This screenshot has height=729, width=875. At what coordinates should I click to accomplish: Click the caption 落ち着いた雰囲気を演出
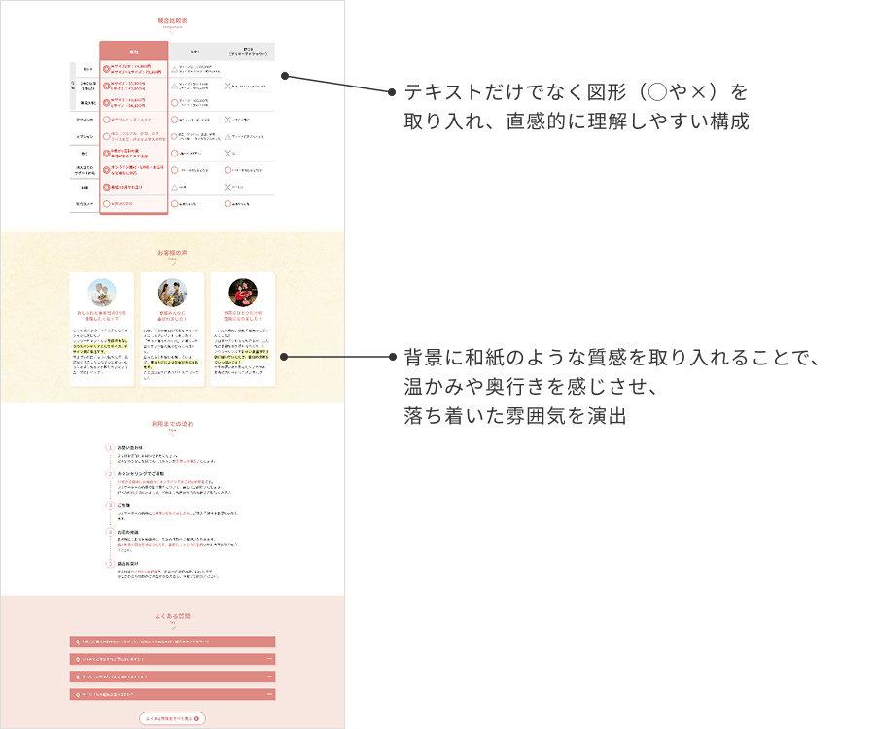coord(515,416)
